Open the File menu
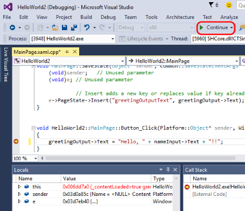The image size is (245, 211). coord(7,17)
